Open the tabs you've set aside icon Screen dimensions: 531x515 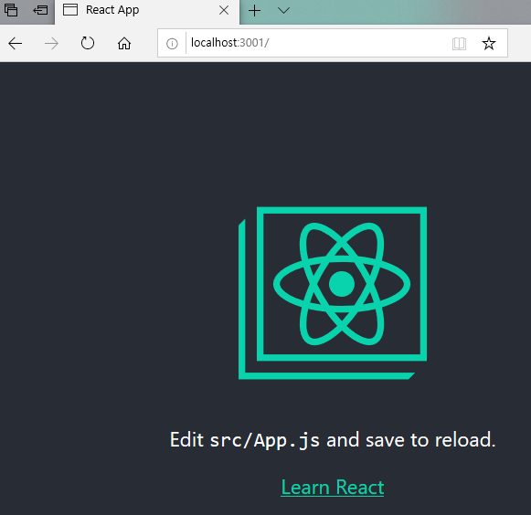click(x=11, y=10)
